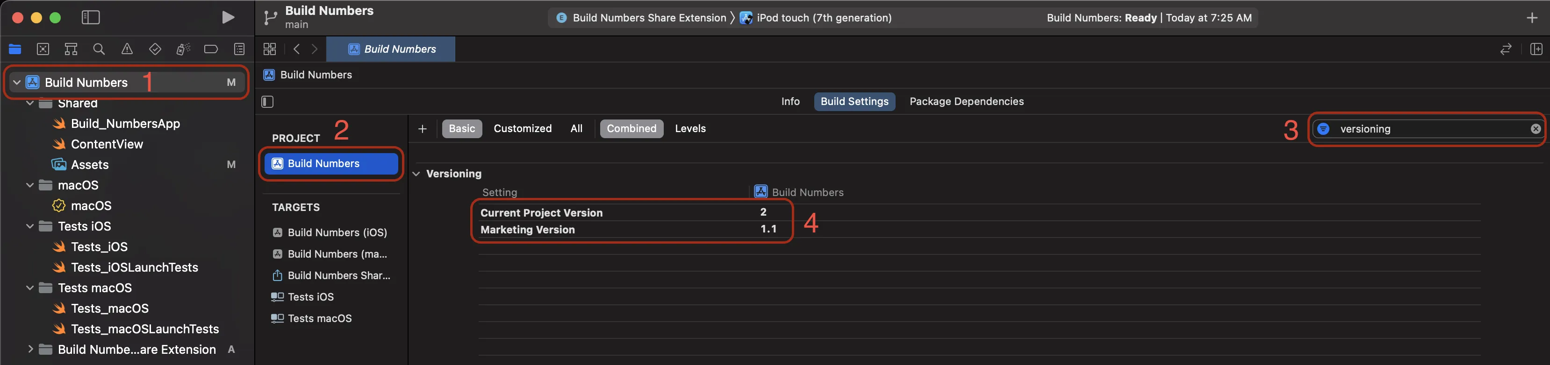Switch to the Info tab
This screenshot has height=365, width=1550.
[x=790, y=102]
